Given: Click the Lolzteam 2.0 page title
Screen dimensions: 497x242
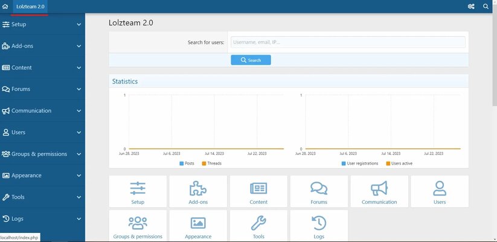Looking at the screenshot, I should coord(131,23).
